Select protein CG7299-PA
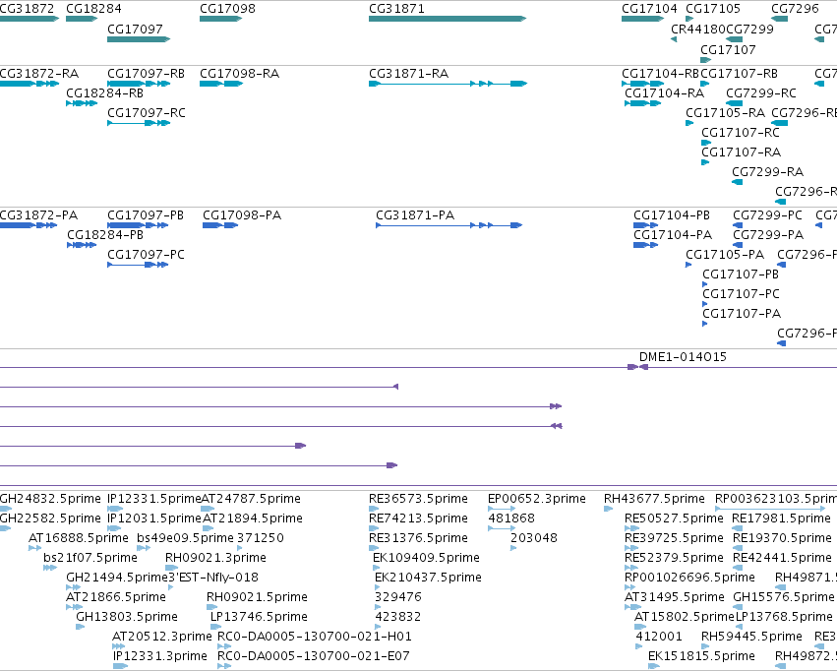 pyautogui.click(x=738, y=246)
